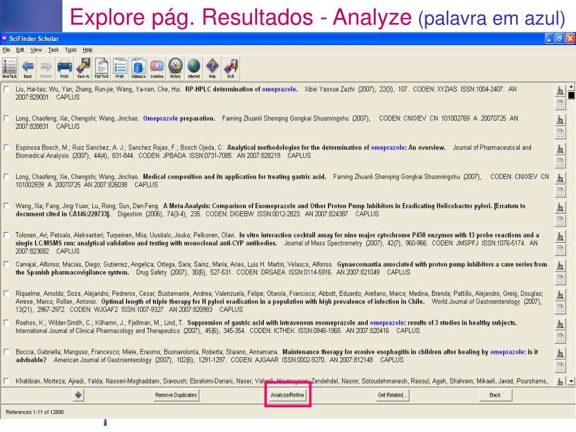Click the Get Related... button
This screenshot has height=432, width=576.
pyautogui.click(x=392, y=395)
